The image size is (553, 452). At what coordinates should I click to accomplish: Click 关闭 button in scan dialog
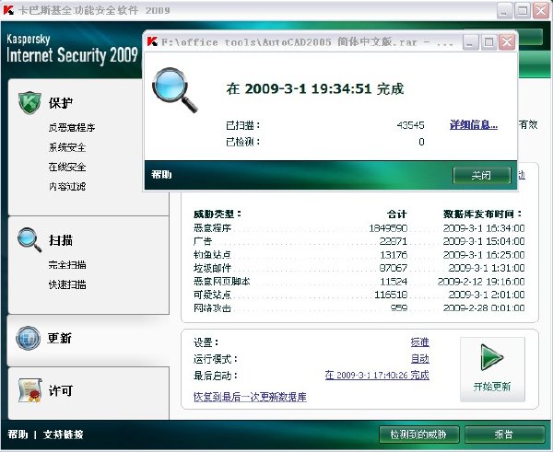[482, 175]
